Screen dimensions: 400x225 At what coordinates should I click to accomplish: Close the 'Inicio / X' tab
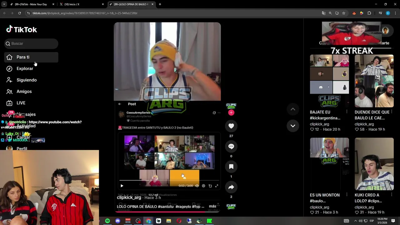103,4
